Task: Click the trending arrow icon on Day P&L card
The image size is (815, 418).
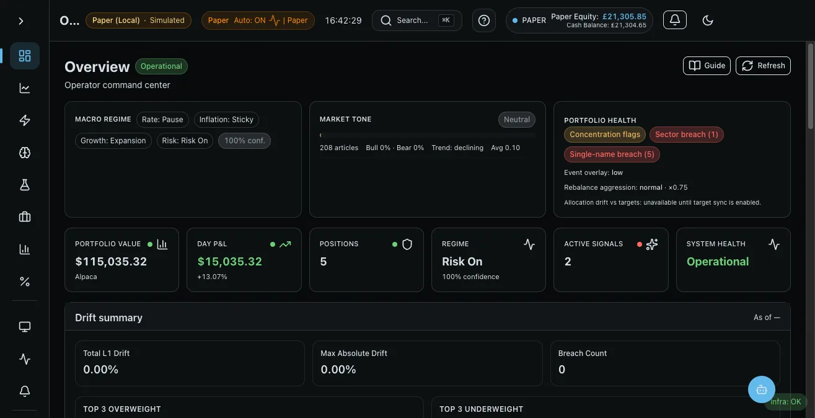Action: 285,244
